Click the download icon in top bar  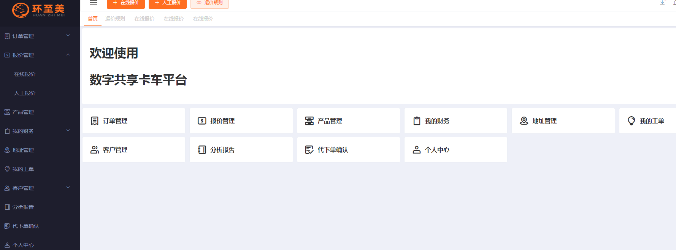pyautogui.click(x=662, y=3)
